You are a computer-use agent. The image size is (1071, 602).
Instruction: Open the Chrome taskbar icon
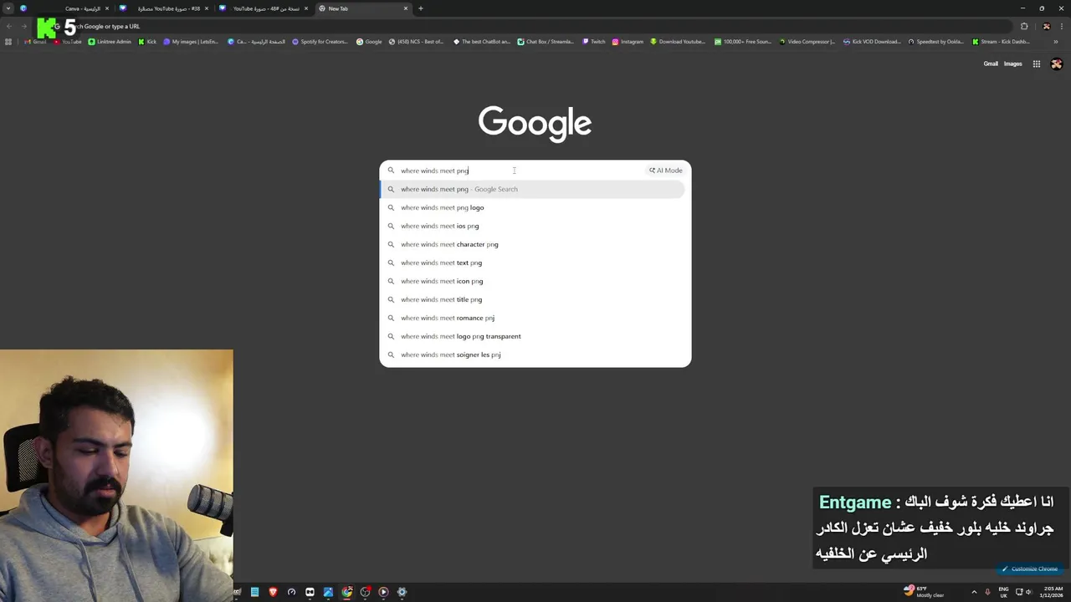tap(346, 592)
